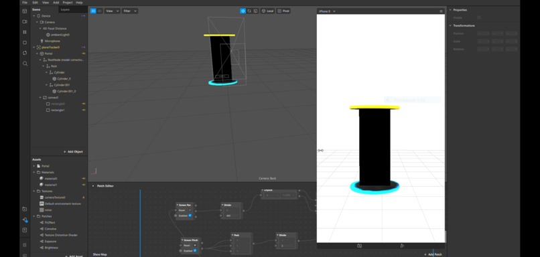Collapse the Camera tree node
Image resolution: width=540 pixels, height=257 pixels.
(38, 22)
